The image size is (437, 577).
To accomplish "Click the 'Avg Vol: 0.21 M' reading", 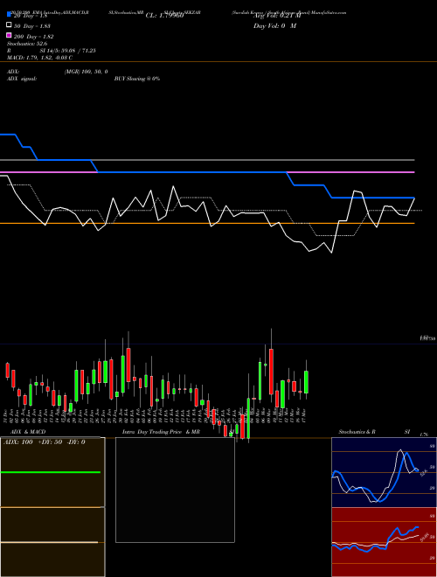I will (x=277, y=16).
